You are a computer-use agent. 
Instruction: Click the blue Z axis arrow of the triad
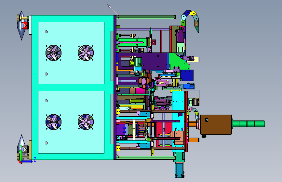[x=27, y=161]
